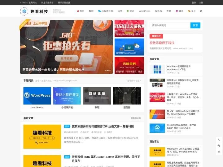Screen dimensions: 223x167
Task: Open hot article 小程序开发 | WordPress生成百度
Action: click(x=183, y=97)
